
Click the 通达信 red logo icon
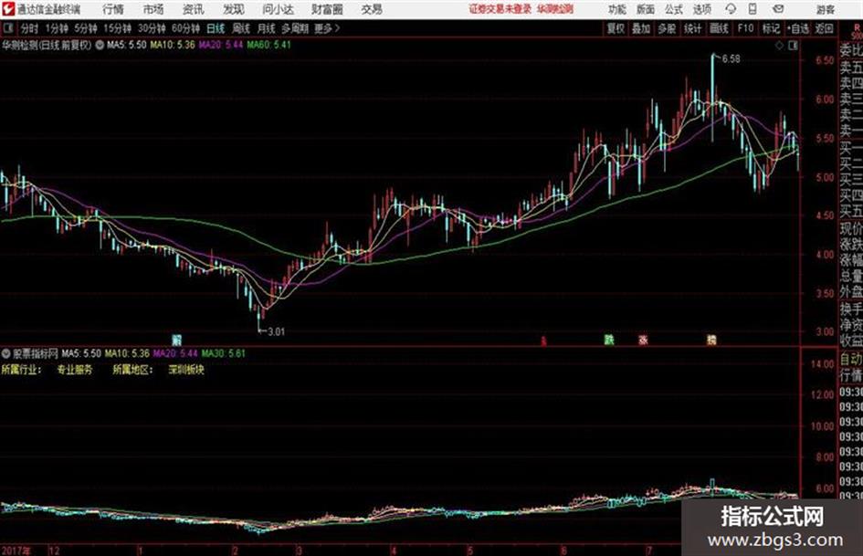pos(8,9)
